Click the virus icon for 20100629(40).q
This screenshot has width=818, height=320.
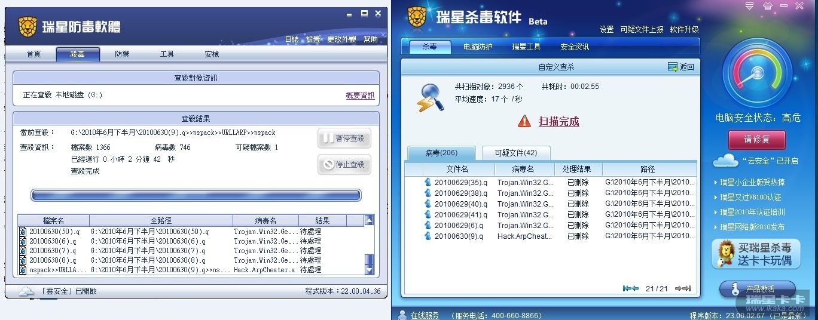(x=428, y=204)
